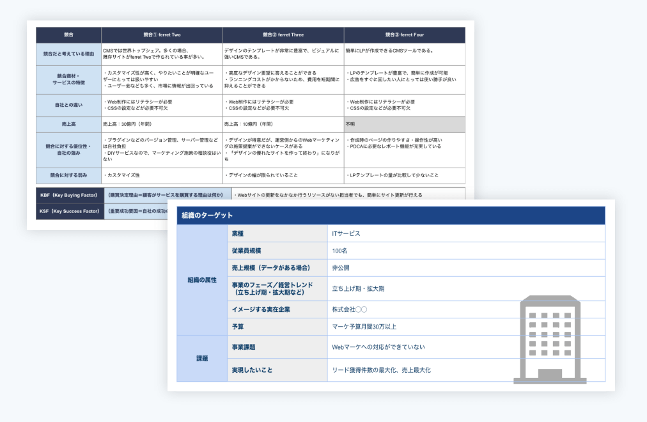This screenshot has width=647, height=422.
Task: Click ferret Four's 簡単にLPが作成できる reason cell
Action: [404, 54]
